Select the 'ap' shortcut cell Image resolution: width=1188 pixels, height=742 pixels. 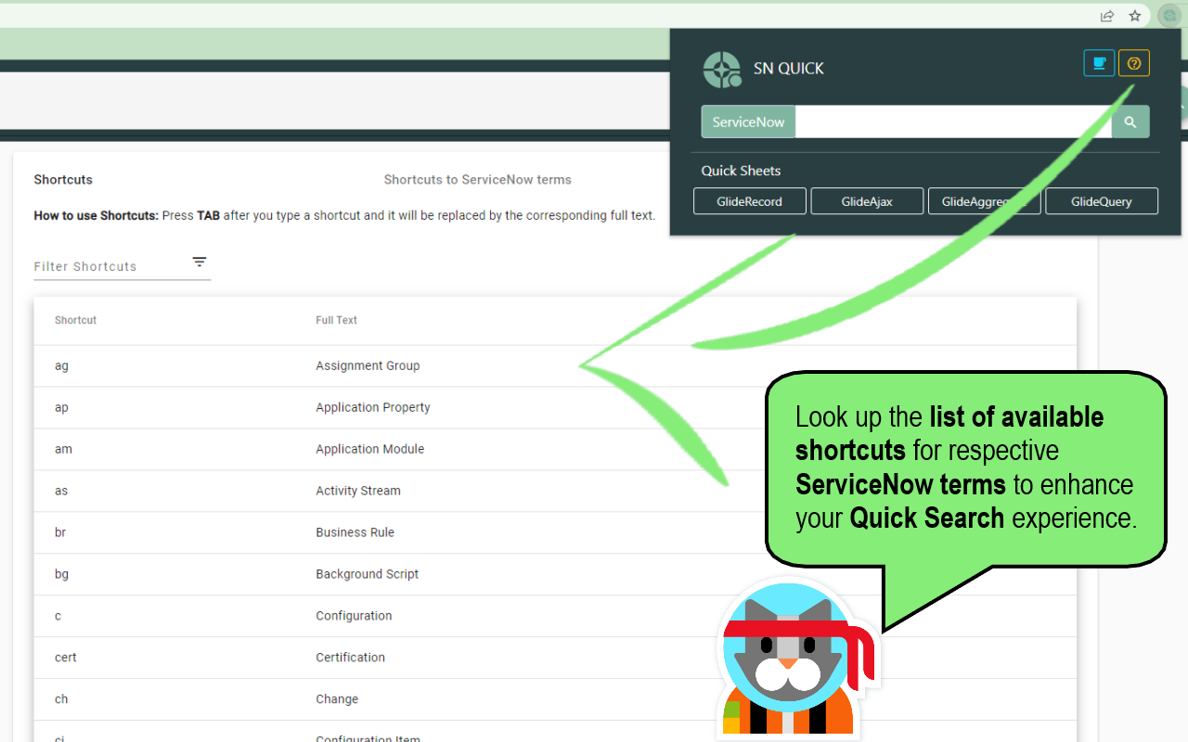[x=61, y=407]
